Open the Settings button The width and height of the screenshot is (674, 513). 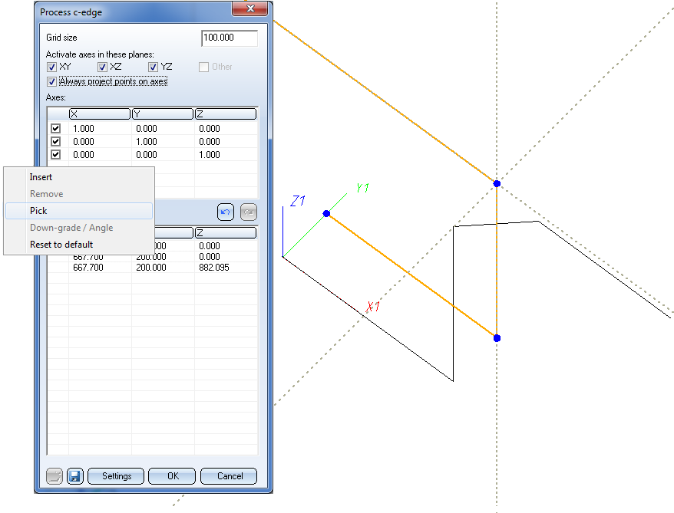click(117, 476)
